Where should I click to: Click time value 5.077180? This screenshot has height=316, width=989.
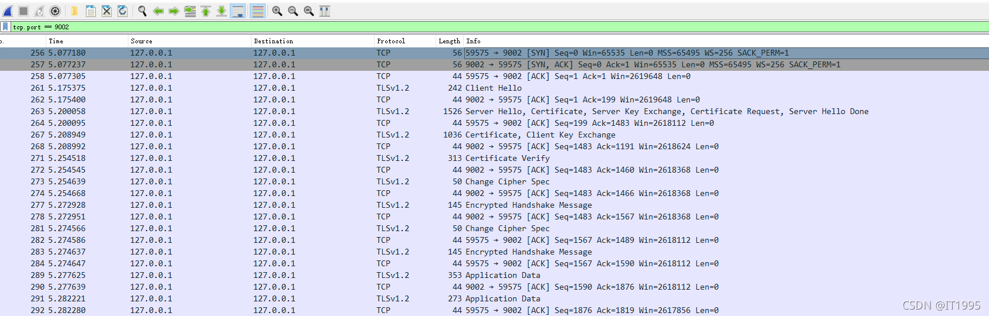(x=67, y=53)
